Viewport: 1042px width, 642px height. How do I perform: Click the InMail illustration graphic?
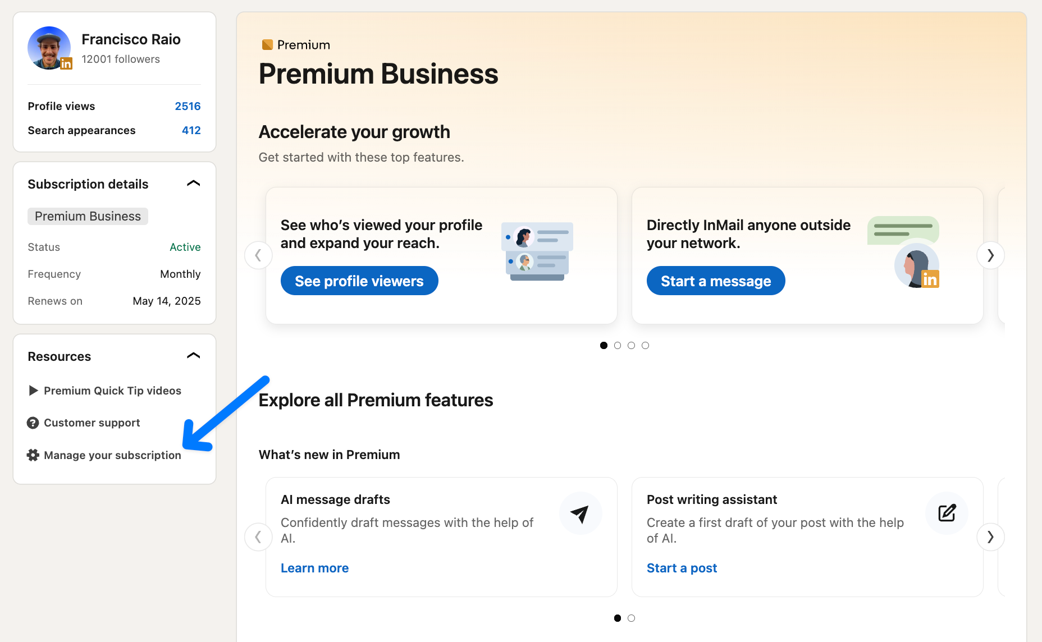pos(904,251)
